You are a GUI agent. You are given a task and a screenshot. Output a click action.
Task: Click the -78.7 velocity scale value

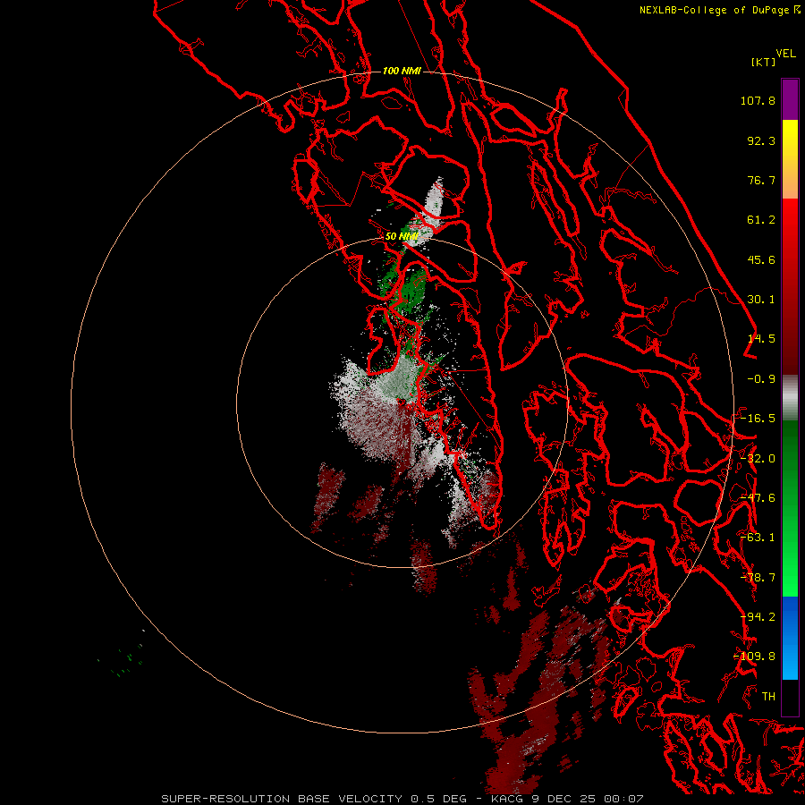pos(758,578)
